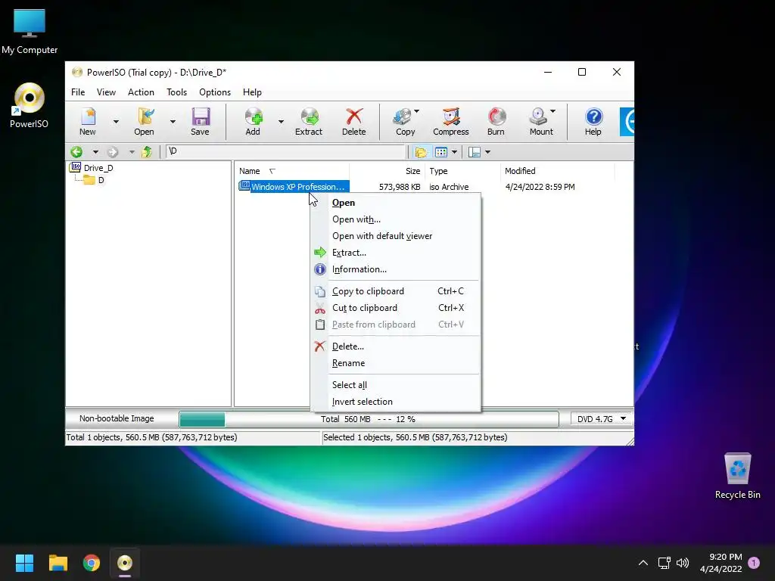Expand the Open button dropdown arrow

173,122
